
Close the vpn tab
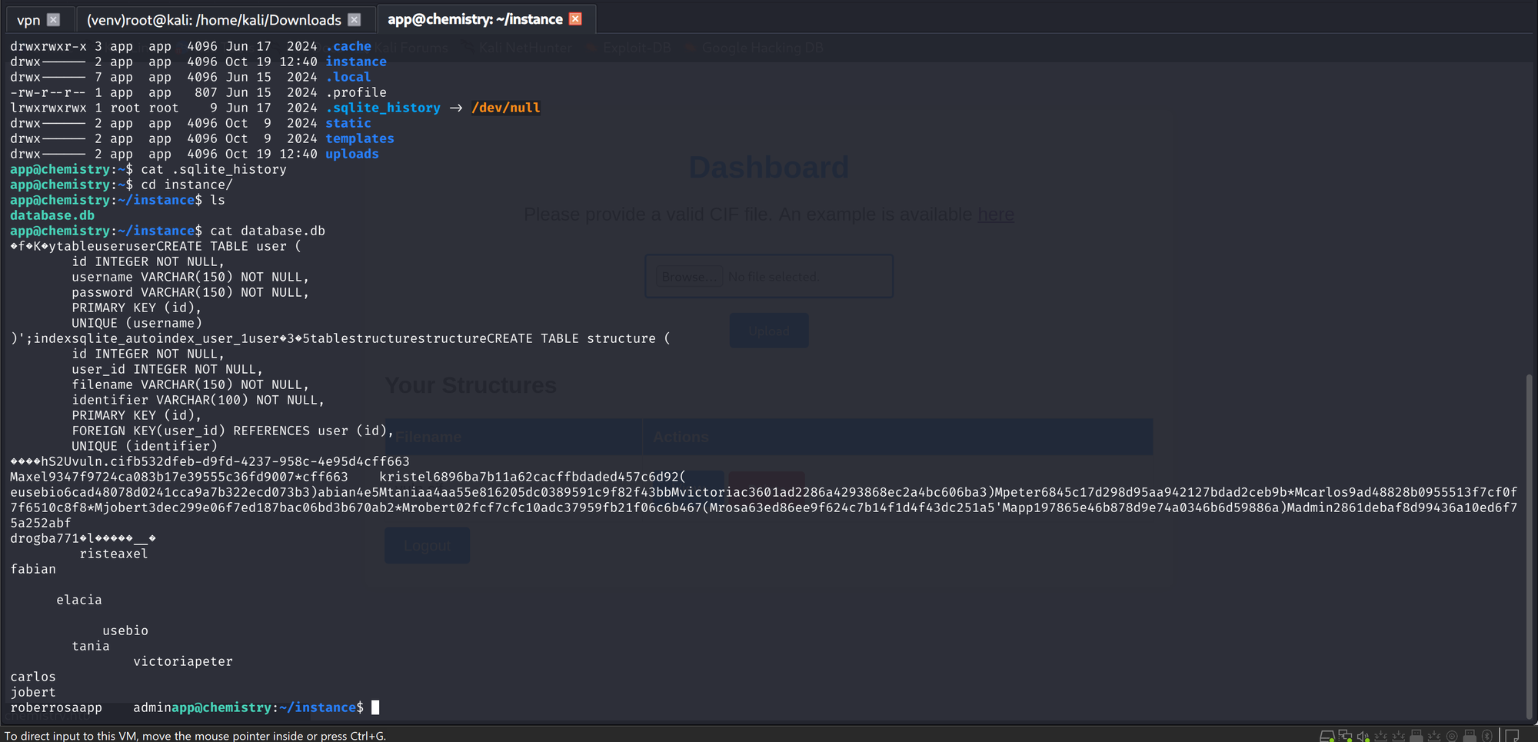(53, 19)
